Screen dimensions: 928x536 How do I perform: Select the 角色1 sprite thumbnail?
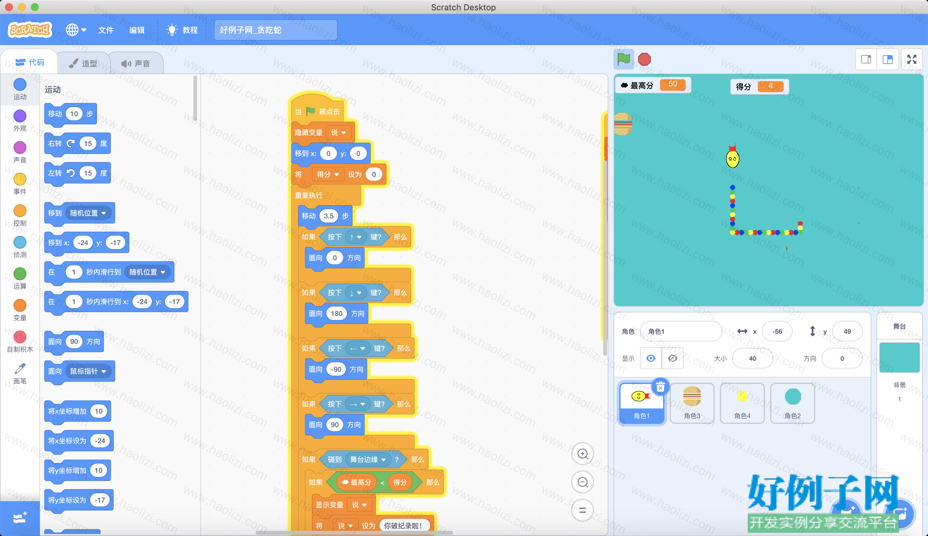click(642, 404)
